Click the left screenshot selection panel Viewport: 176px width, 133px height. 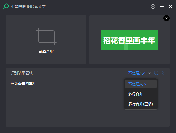[x=46, y=40]
